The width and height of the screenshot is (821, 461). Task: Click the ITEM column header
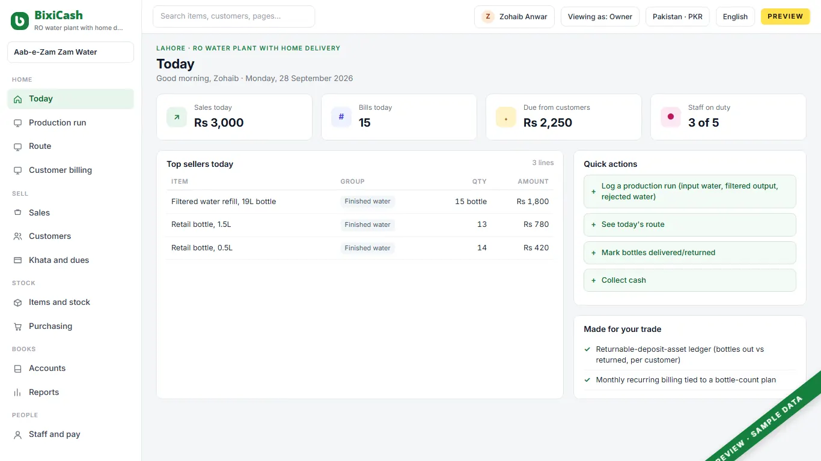(x=180, y=181)
